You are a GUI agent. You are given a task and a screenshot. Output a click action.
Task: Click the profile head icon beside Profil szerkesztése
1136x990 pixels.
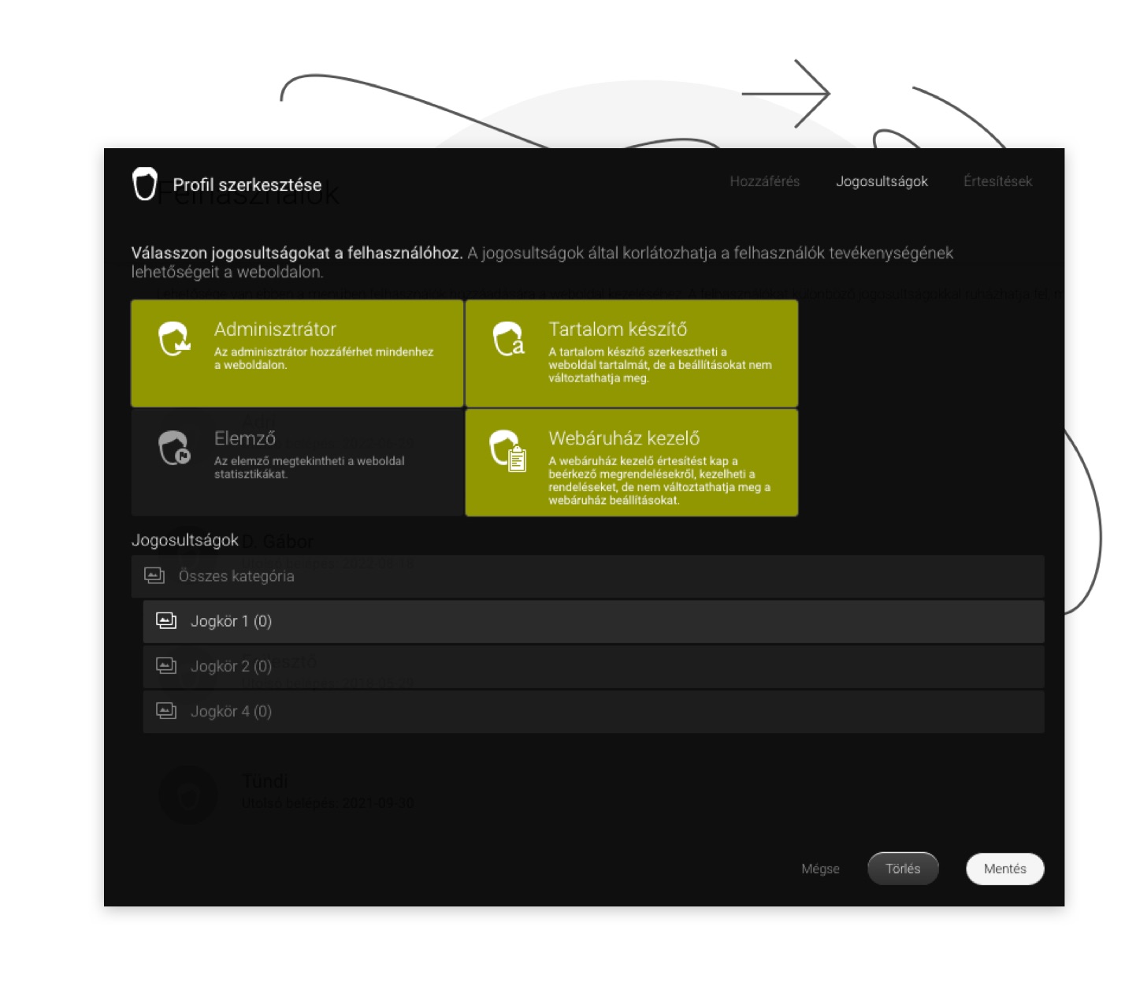(145, 184)
